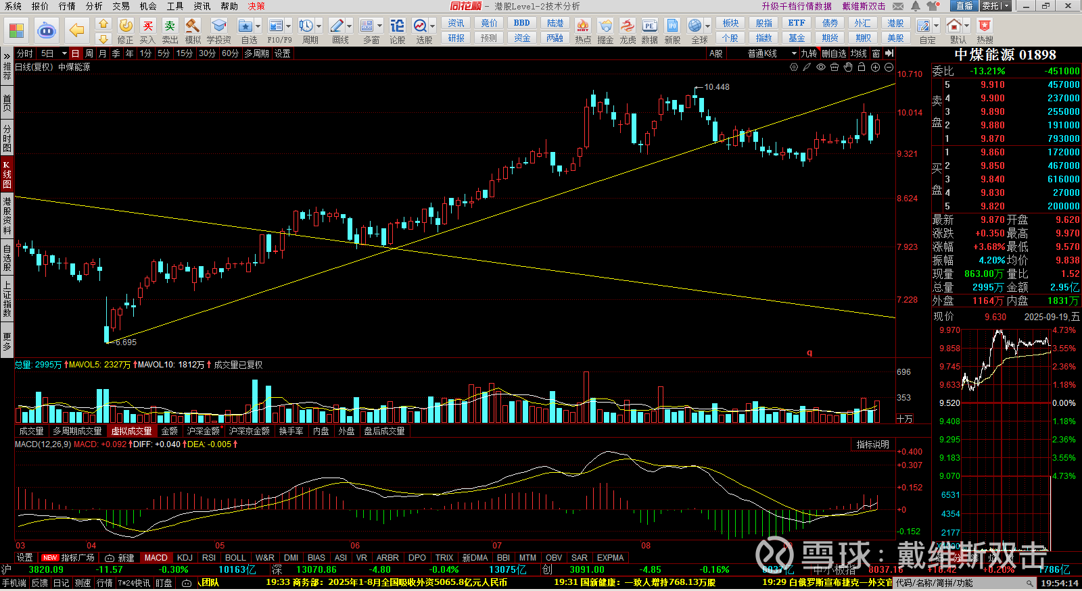Image resolution: width=1082 pixels, height=591 pixels.
Task: Toggle the hand pan tool on the chart
Action: click(x=848, y=67)
